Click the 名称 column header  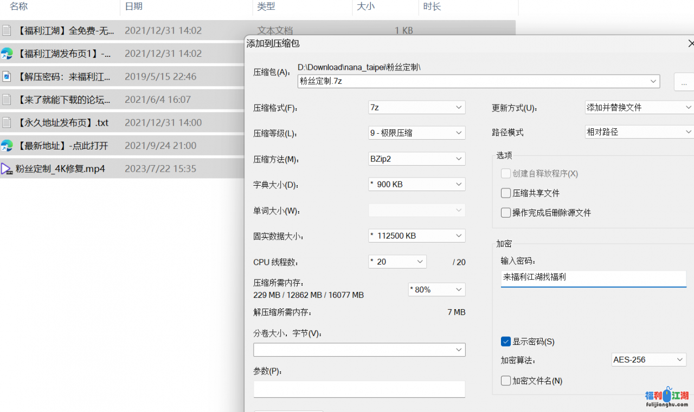tap(18, 6)
